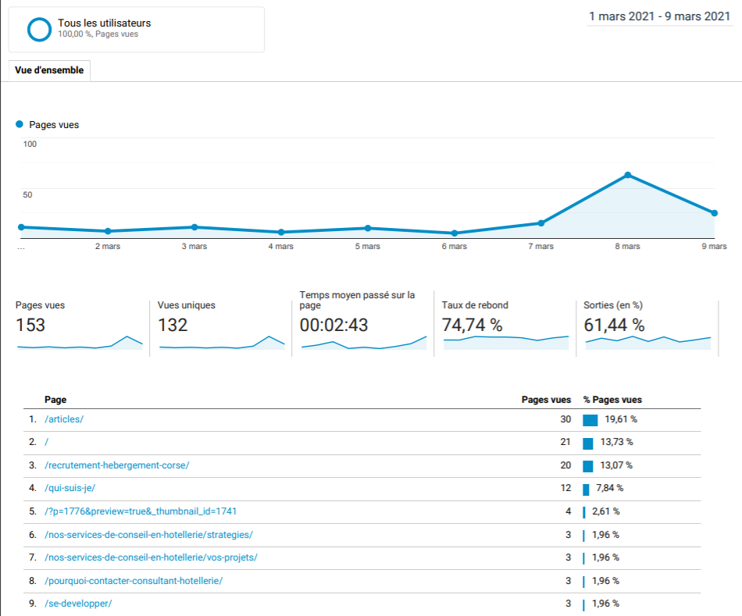Open the Vue d'ensemble tab
The width and height of the screenshot is (742, 616).
tap(49, 70)
